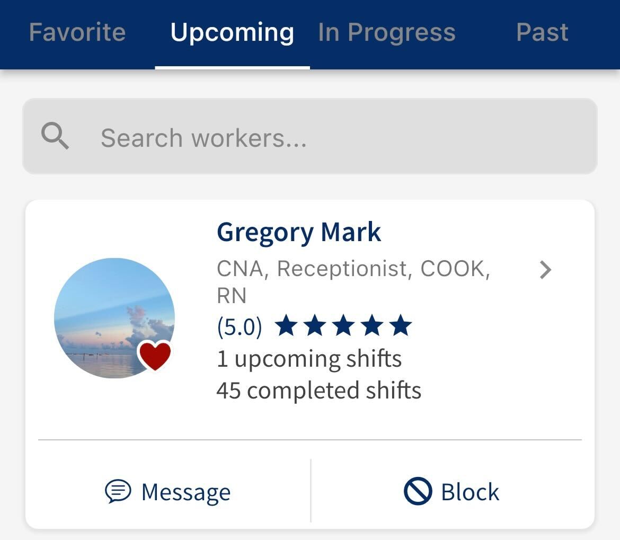Expand Gregory Mark's profile with the chevron
This screenshot has width=620, height=540.
tap(546, 271)
